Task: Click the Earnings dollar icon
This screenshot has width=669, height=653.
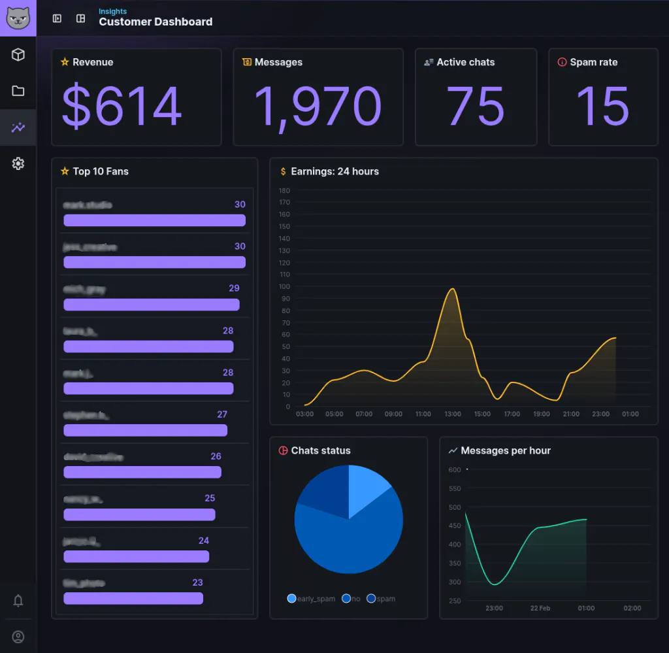Action: (x=283, y=171)
